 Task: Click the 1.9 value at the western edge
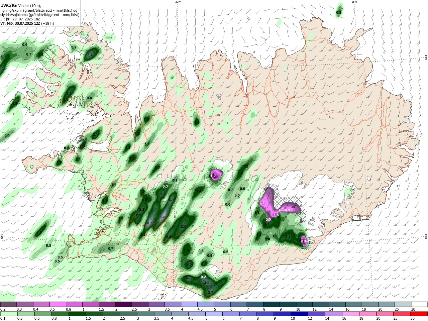(15, 103)
